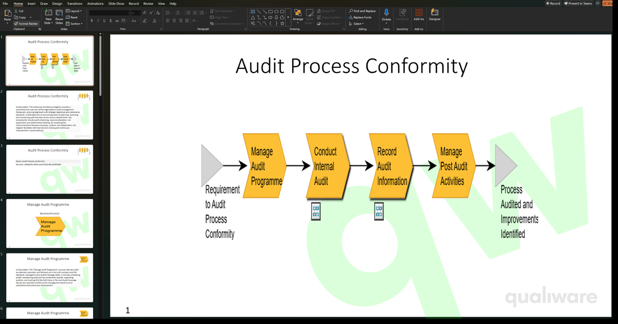Select the Triangle shape

[253, 17]
